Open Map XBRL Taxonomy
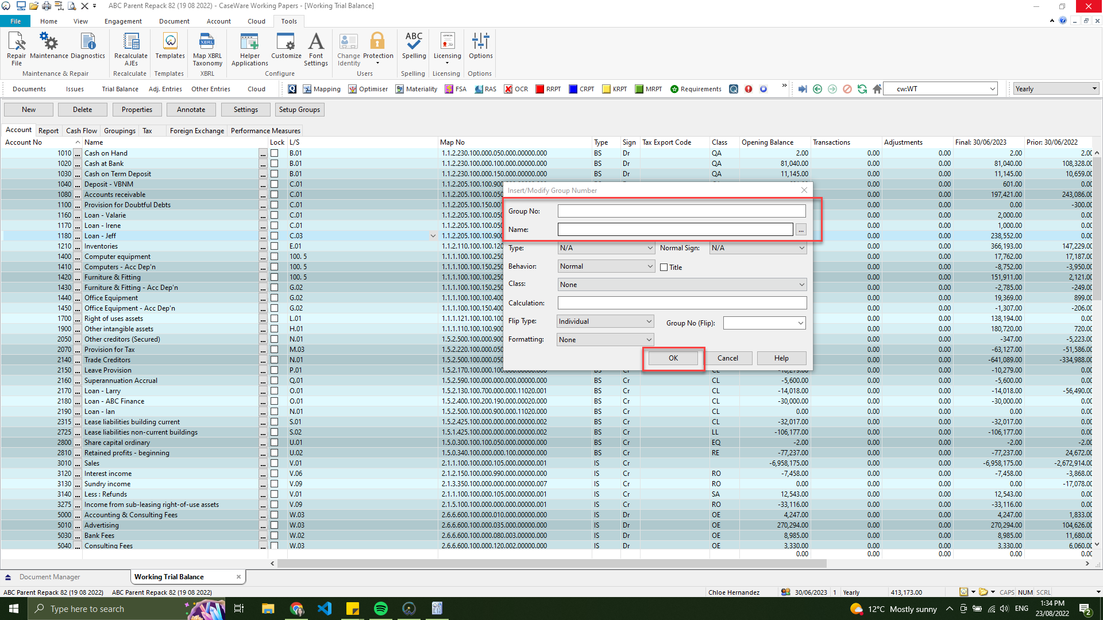The width and height of the screenshot is (1103, 620). [207, 49]
